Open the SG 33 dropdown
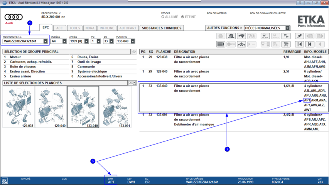Image resolution: width=329 pixels, height=185 pixels. pos(111,41)
